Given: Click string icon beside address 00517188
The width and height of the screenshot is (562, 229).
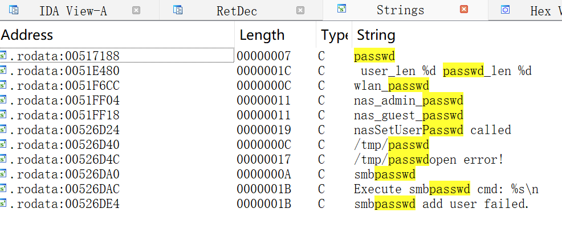Looking at the screenshot, I should (4, 56).
